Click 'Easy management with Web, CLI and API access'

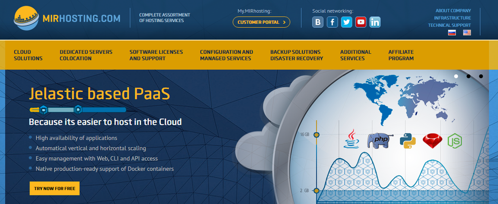pos(97,159)
